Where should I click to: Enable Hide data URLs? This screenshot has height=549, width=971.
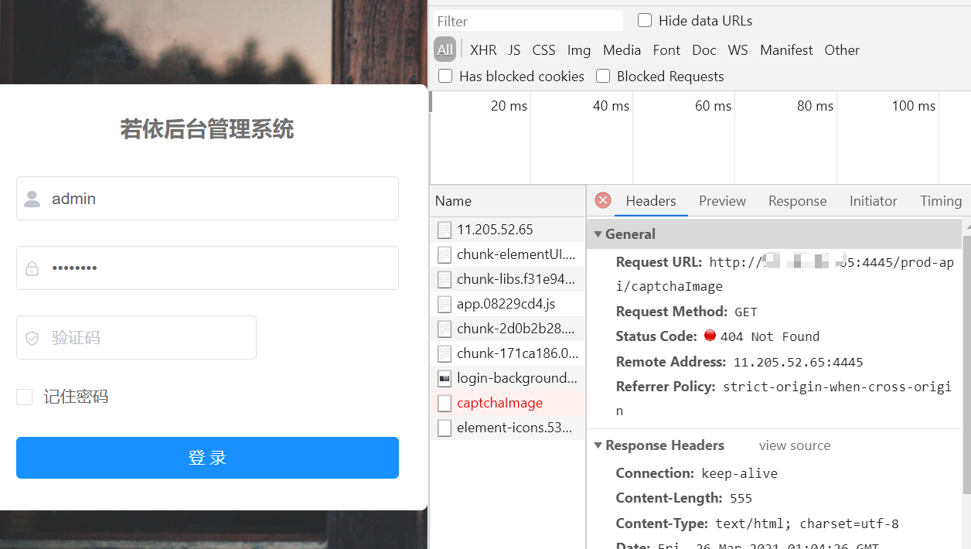pyautogui.click(x=644, y=20)
